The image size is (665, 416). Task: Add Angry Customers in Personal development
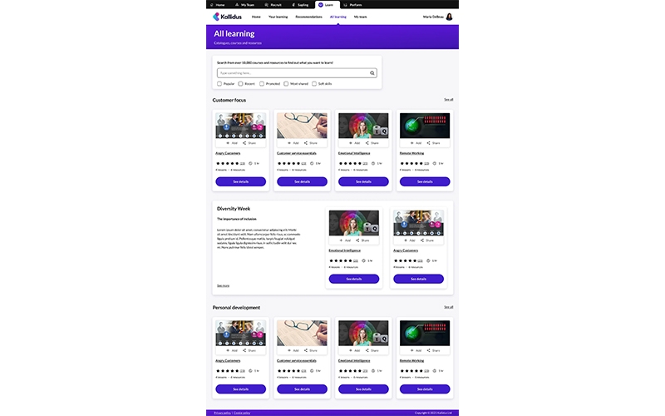(x=232, y=350)
